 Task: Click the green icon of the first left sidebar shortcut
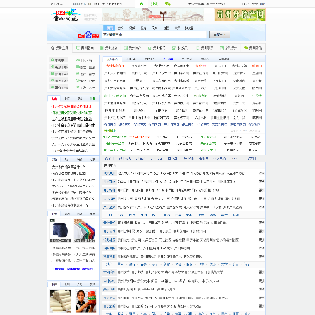[52, 59]
